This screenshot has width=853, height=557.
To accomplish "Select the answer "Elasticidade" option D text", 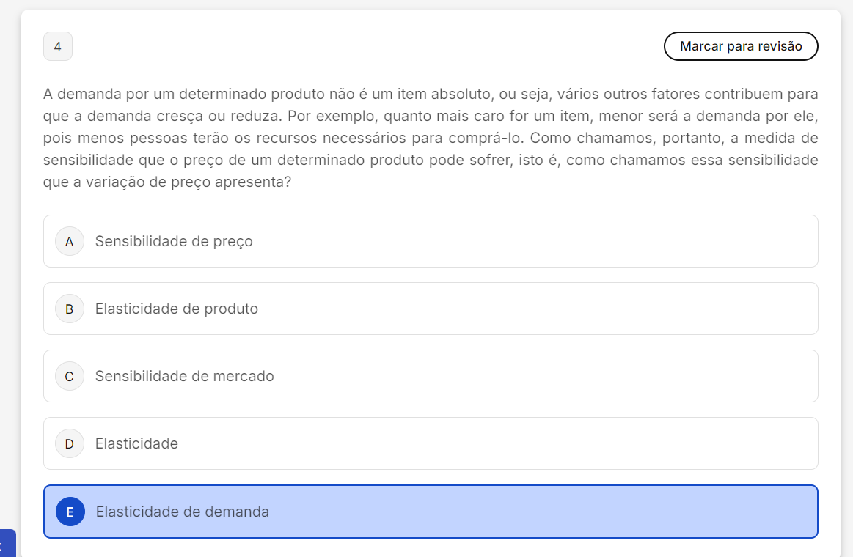I will pyautogui.click(x=136, y=443).
